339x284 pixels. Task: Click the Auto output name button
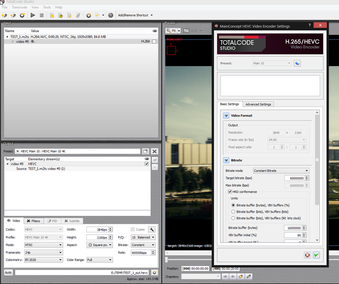[8, 273]
